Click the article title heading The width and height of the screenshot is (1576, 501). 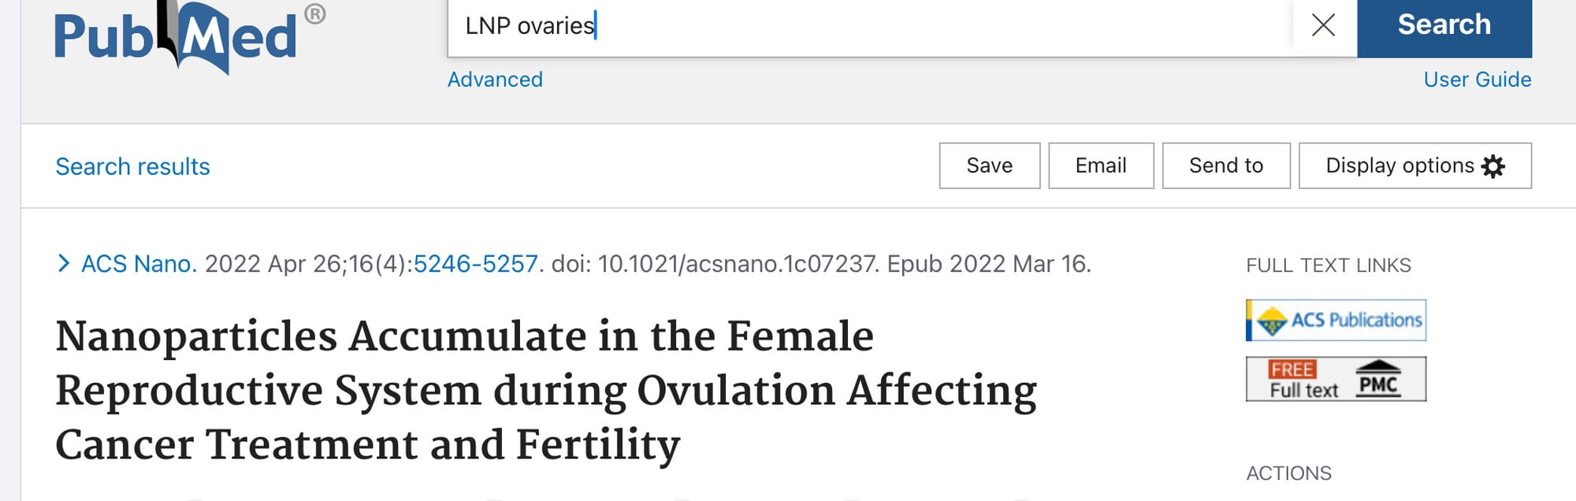tap(546, 390)
